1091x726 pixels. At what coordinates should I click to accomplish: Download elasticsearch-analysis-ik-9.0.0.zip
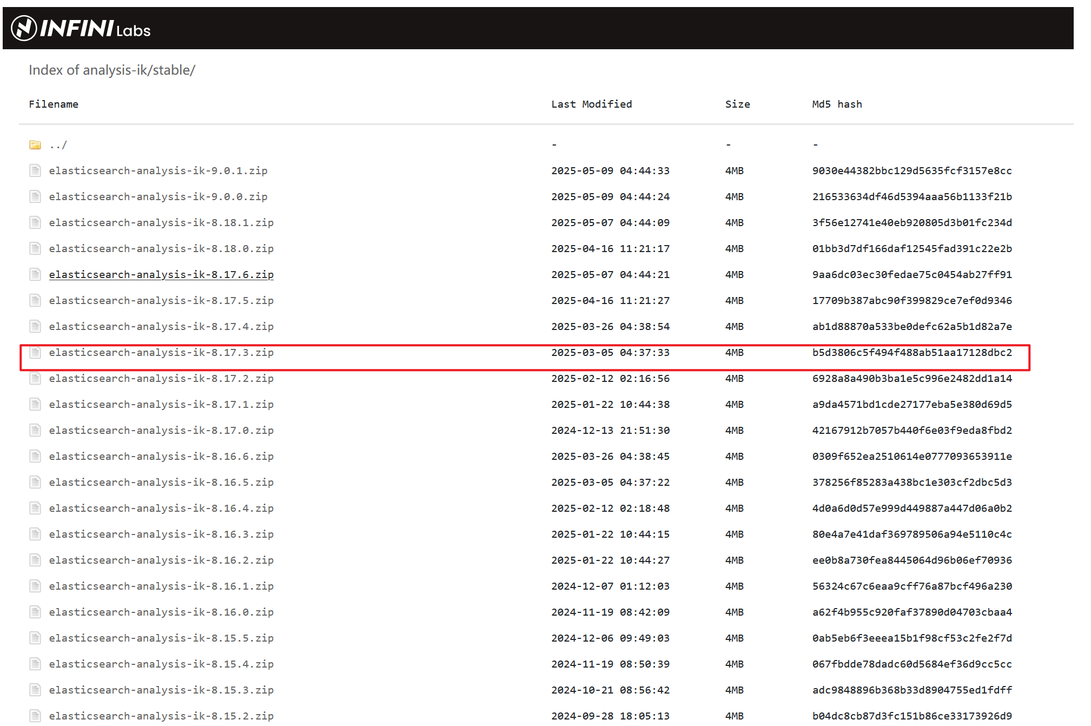click(158, 197)
